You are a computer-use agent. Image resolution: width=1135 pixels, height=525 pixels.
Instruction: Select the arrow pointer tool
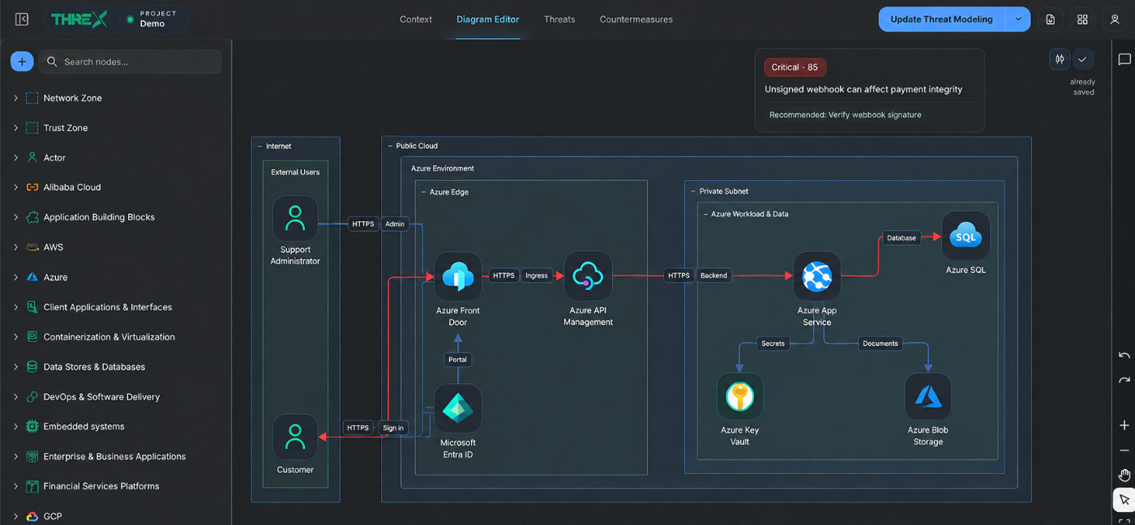1124,500
